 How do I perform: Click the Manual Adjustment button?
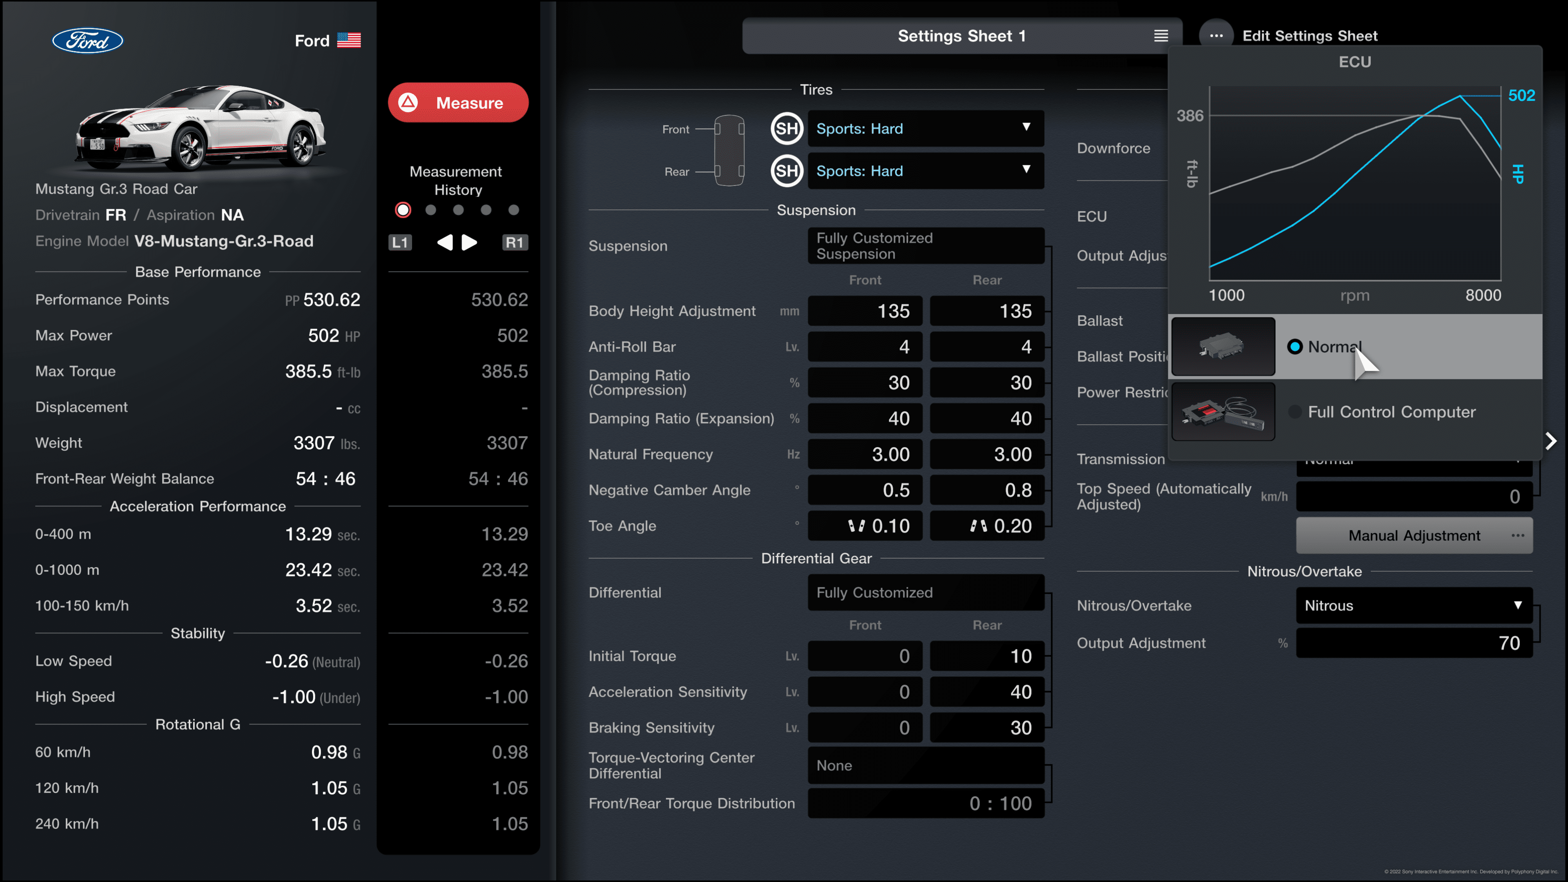point(1414,536)
